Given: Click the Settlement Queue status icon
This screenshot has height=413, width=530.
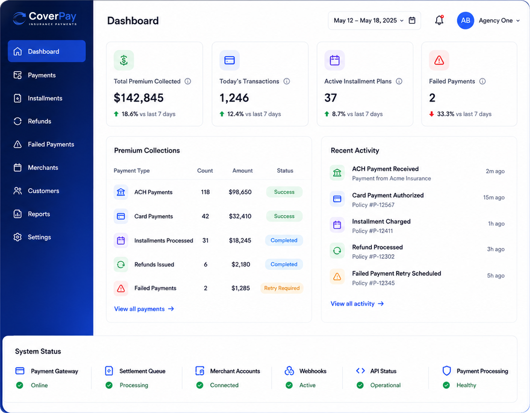Looking at the screenshot, I should pos(109,371).
